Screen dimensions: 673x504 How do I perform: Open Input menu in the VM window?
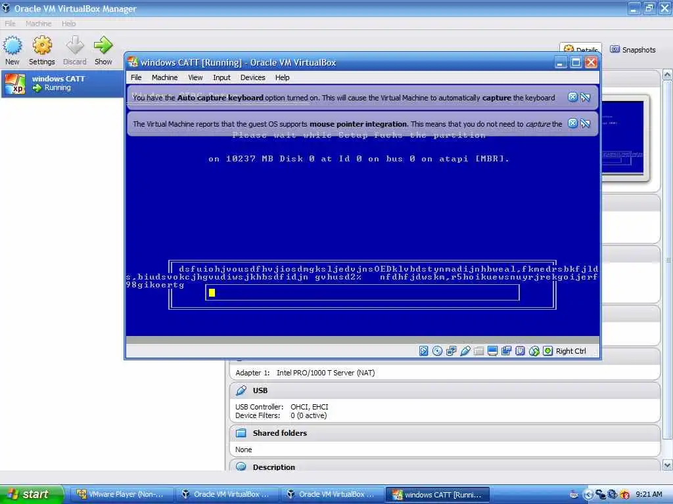point(221,77)
